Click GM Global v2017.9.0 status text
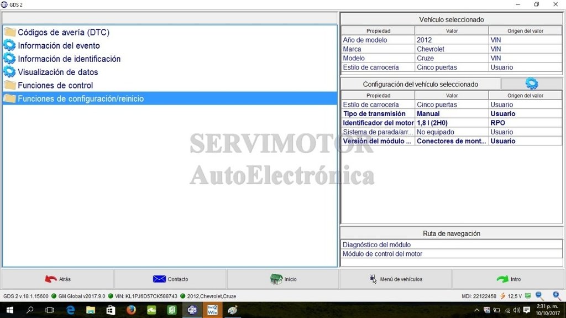The image size is (566, 318). [82, 296]
